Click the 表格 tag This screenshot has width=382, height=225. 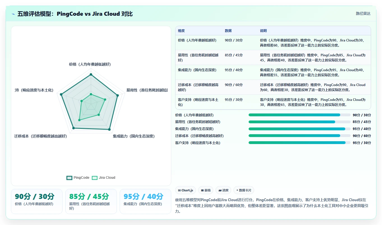click(x=206, y=190)
